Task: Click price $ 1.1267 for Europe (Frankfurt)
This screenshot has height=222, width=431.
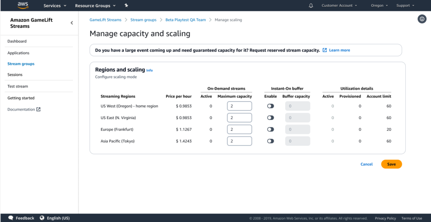Action: (x=184, y=129)
